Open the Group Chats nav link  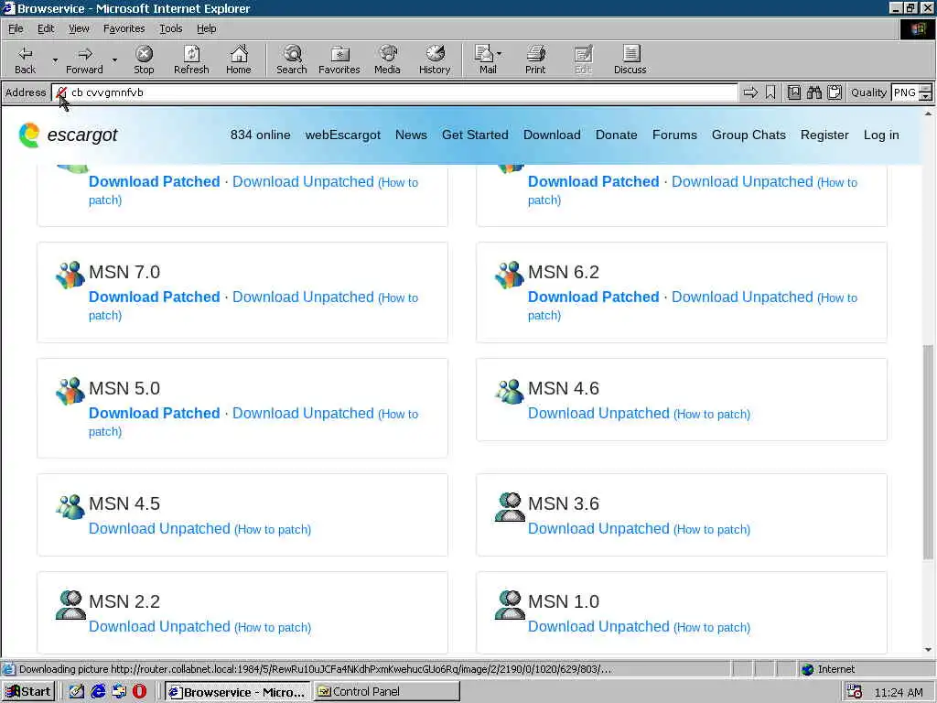coord(749,135)
